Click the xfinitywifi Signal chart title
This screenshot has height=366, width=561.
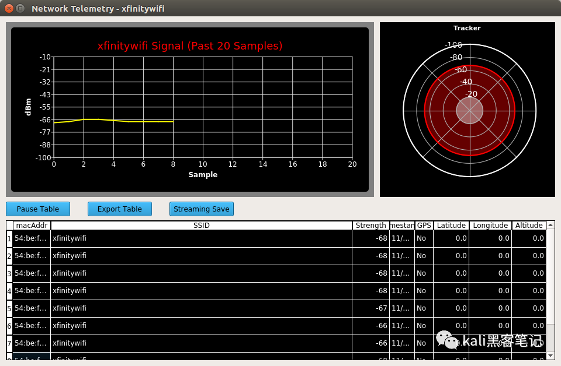tap(190, 46)
